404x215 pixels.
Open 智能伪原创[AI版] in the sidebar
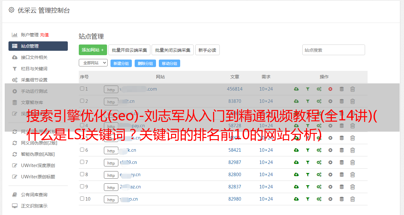38,154
